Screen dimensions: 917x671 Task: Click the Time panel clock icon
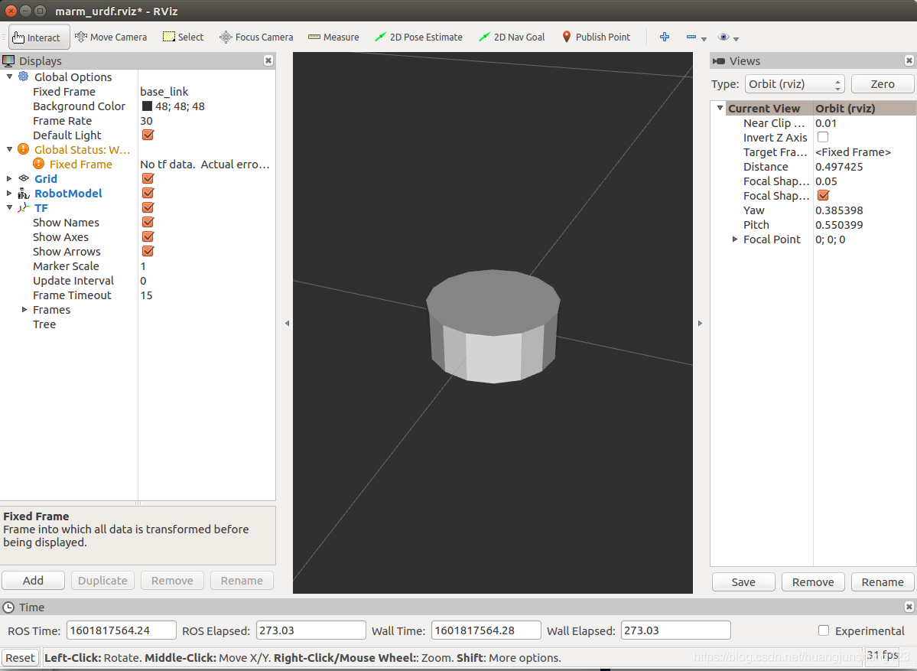click(8, 607)
